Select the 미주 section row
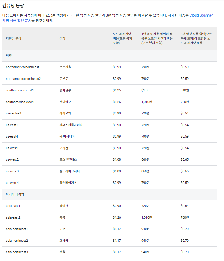Screen dimensions: 224x261 coord(9,56)
